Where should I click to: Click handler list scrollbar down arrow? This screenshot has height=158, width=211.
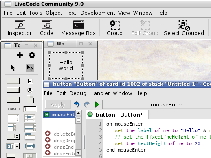point(79,153)
